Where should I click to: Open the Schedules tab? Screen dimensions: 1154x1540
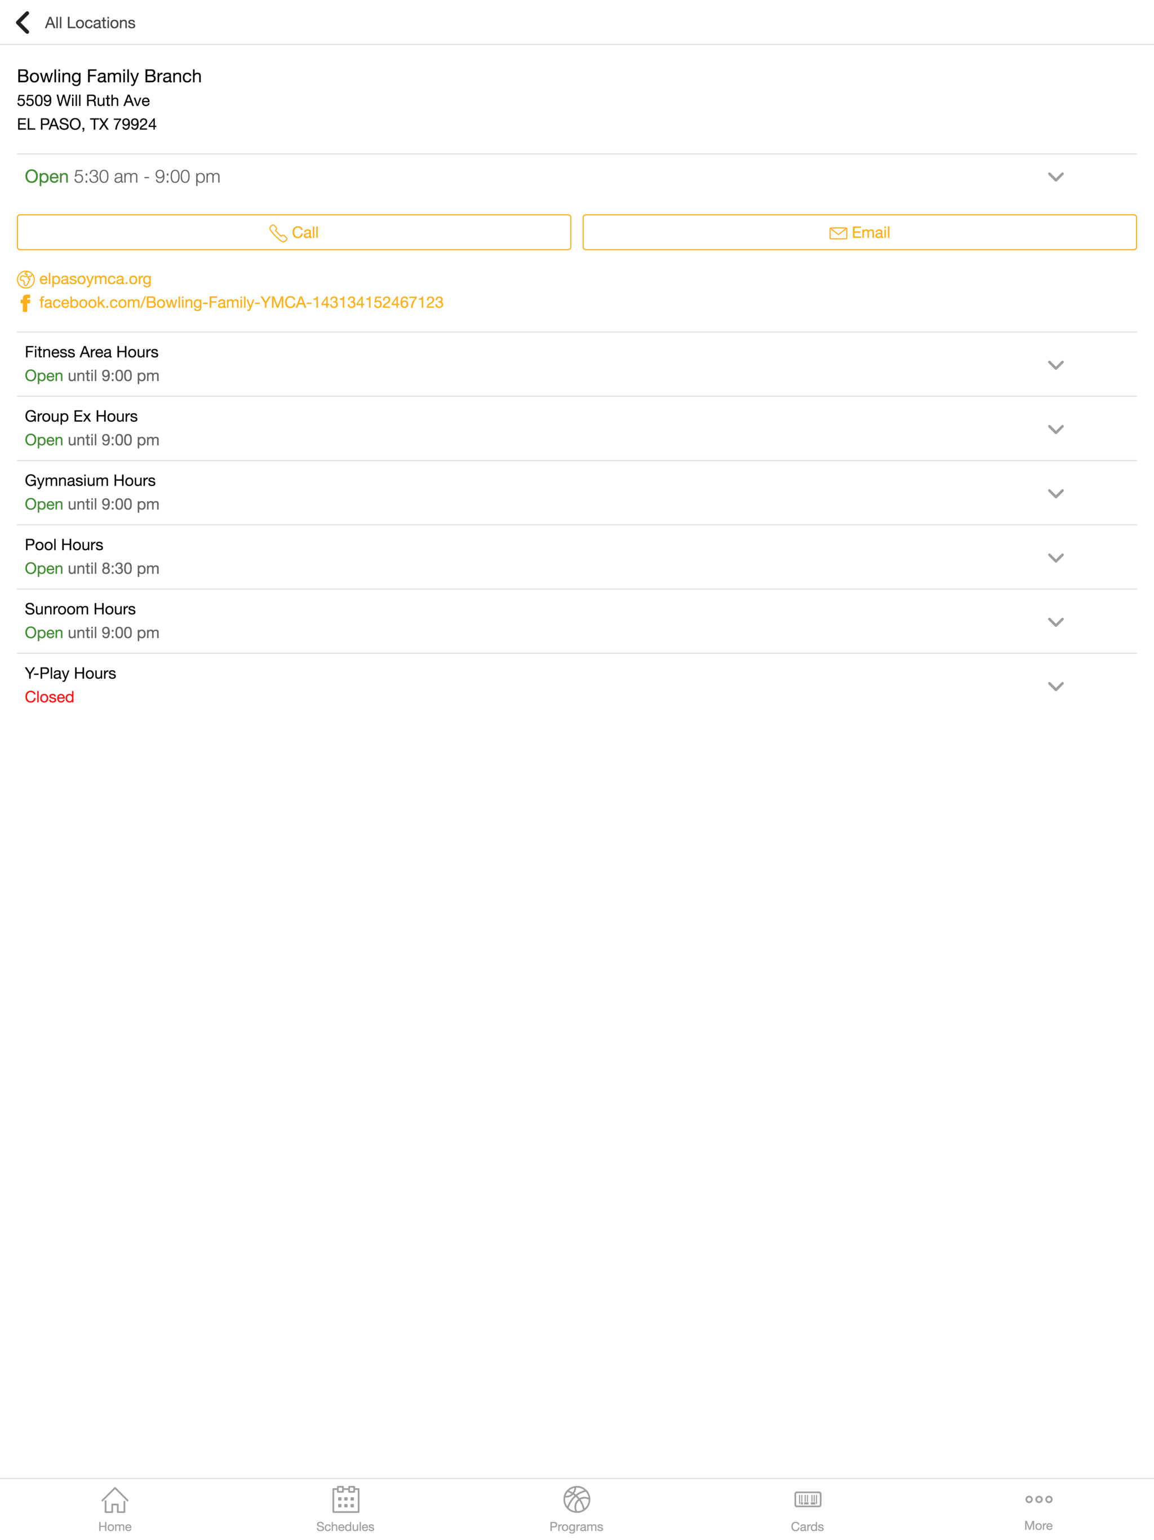tap(345, 1510)
